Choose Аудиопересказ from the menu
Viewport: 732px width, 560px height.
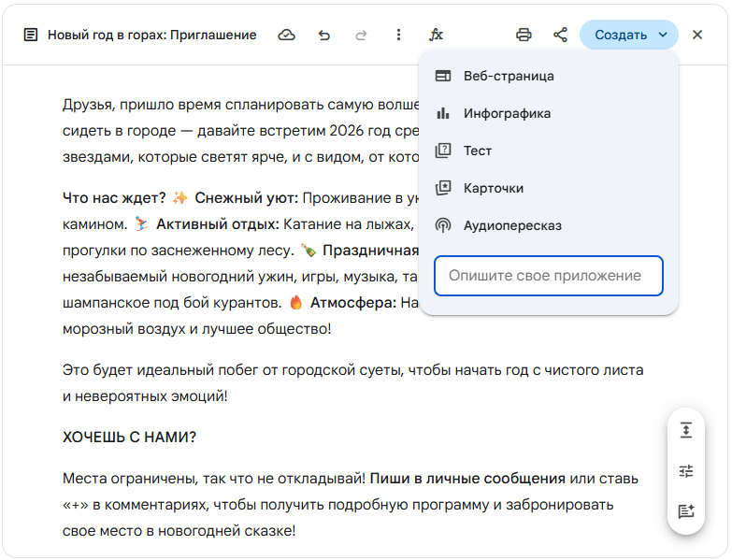512,225
